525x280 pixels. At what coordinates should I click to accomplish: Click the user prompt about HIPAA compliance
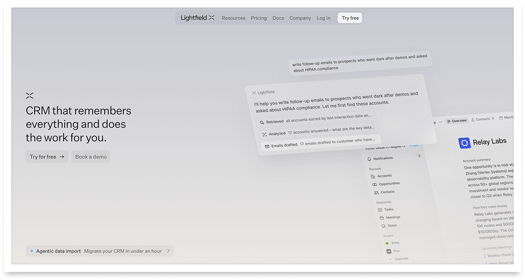tap(360, 63)
